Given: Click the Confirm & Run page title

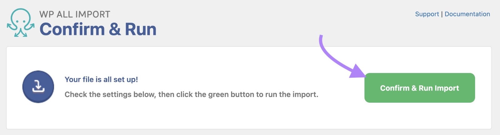Looking at the screenshot, I should click(x=98, y=29).
